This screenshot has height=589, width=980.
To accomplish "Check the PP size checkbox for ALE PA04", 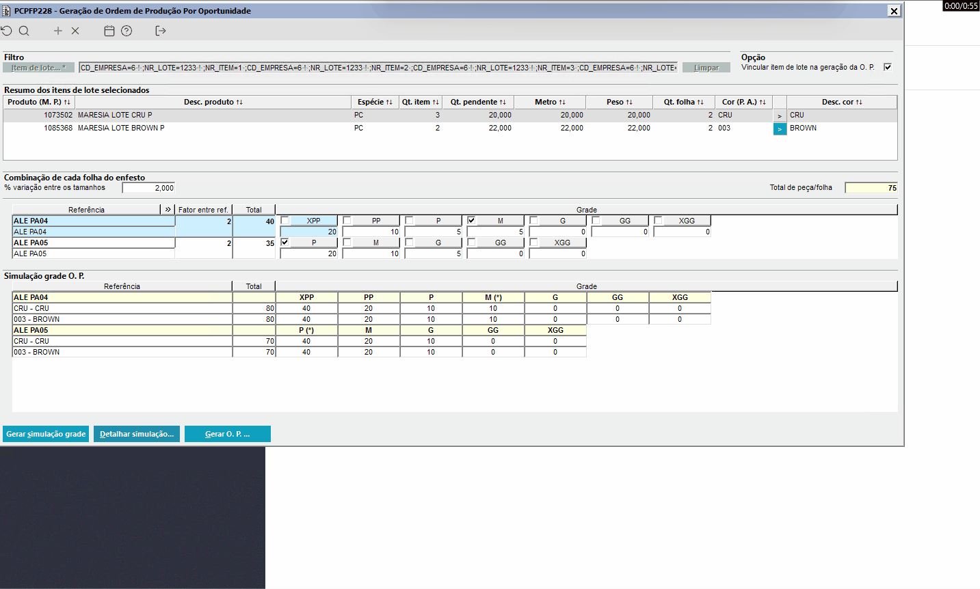I will tap(347, 220).
